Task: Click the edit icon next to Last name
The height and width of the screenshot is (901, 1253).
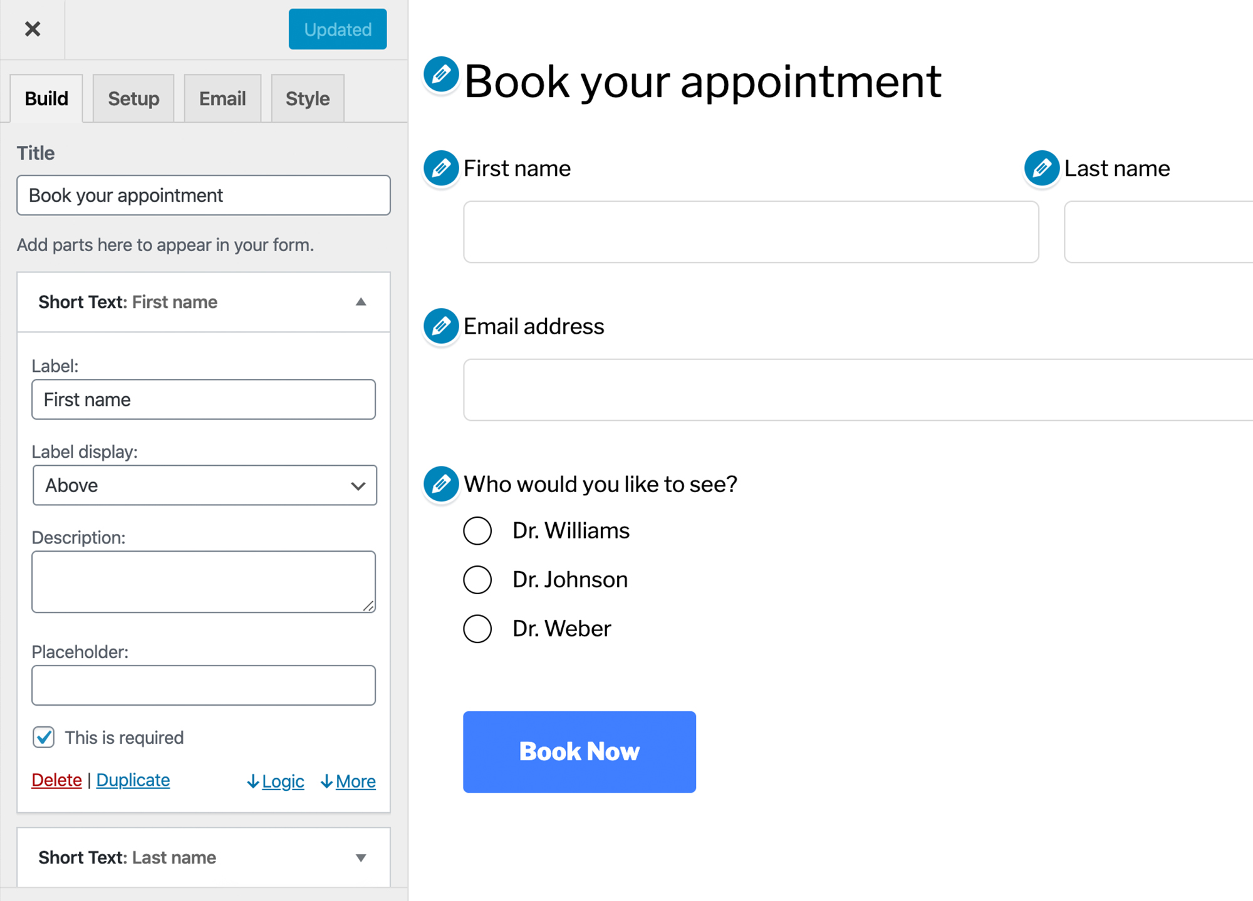Action: point(1039,169)
